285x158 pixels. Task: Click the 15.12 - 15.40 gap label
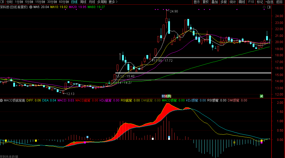point(125,76)
